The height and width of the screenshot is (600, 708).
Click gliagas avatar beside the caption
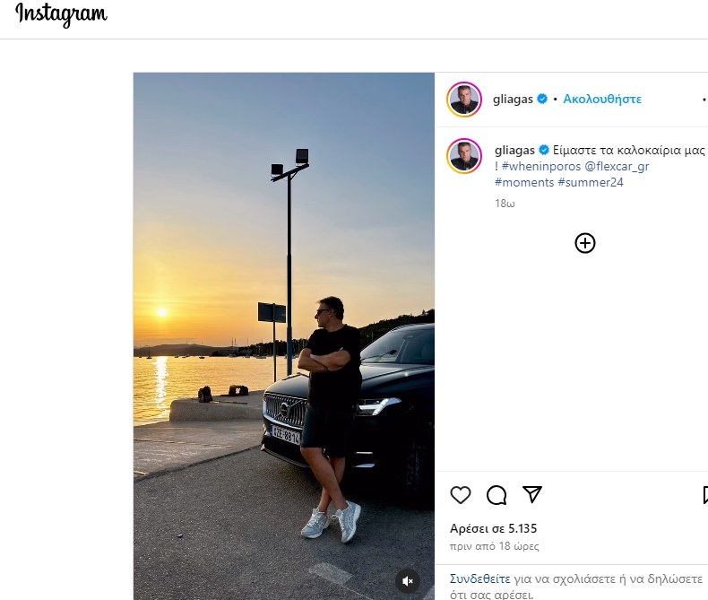pos(464,157)
